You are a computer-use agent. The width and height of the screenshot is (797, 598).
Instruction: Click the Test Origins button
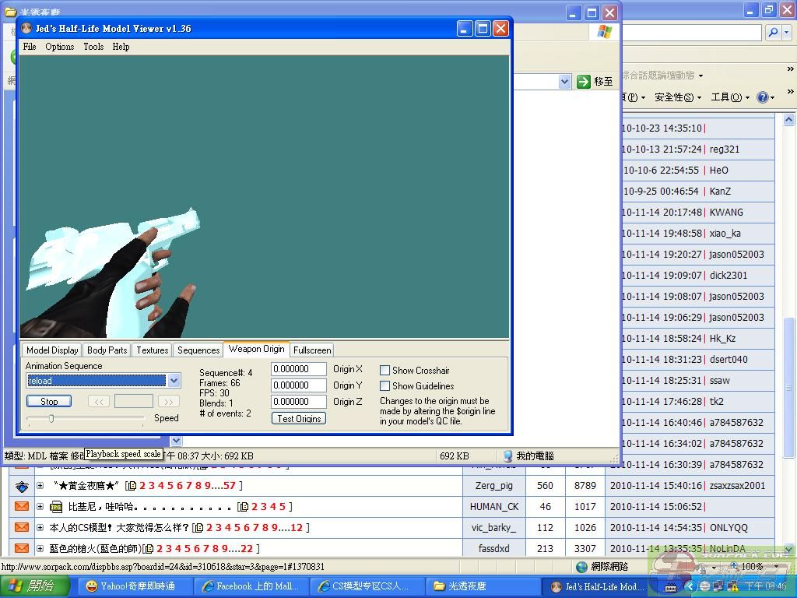click(x=299, y=418)
